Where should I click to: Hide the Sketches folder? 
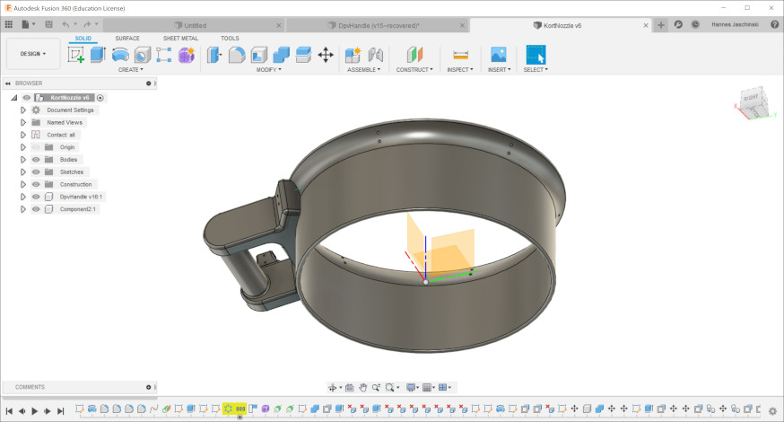point(36,171)
